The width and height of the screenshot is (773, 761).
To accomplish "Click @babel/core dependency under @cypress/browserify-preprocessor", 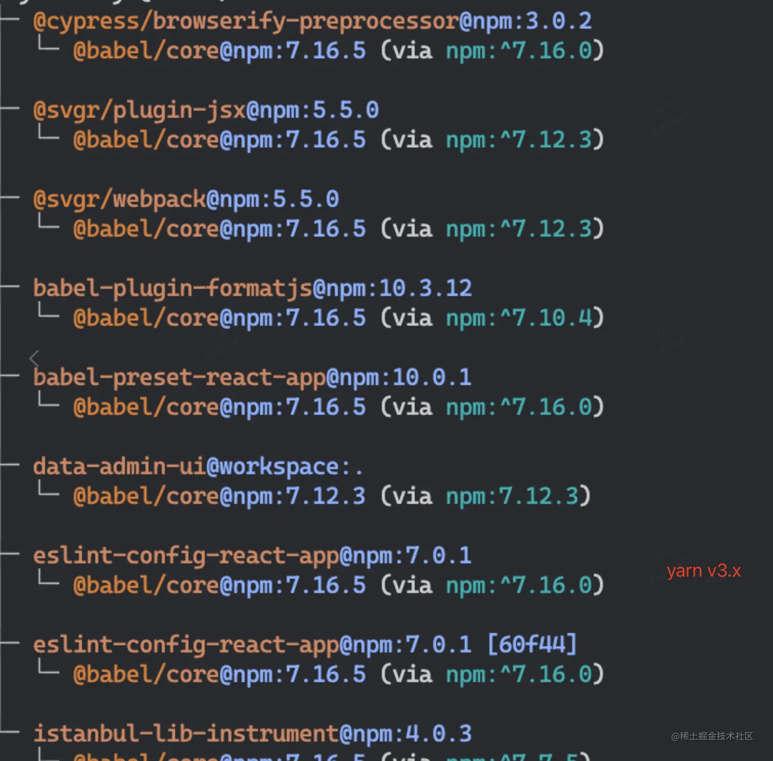I will pyautogui.click(x=219, y=51).
